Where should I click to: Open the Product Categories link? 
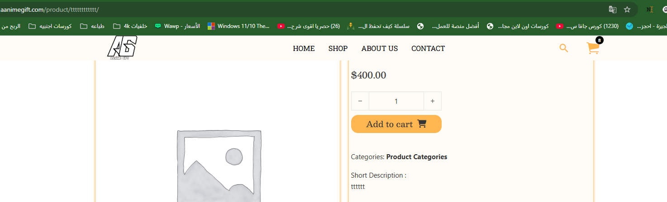click(x=416, y=157)
